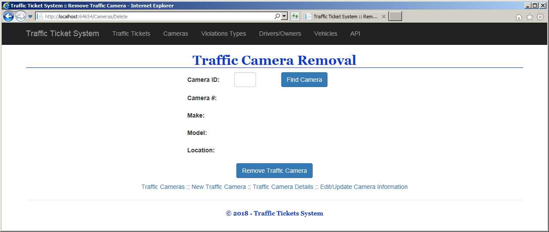The image size is (549, 232).
Task: Select the Traffic Ticket System browser tab
Action: tap(345, 17)
